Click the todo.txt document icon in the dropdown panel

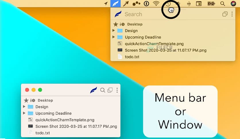[120, 57]
